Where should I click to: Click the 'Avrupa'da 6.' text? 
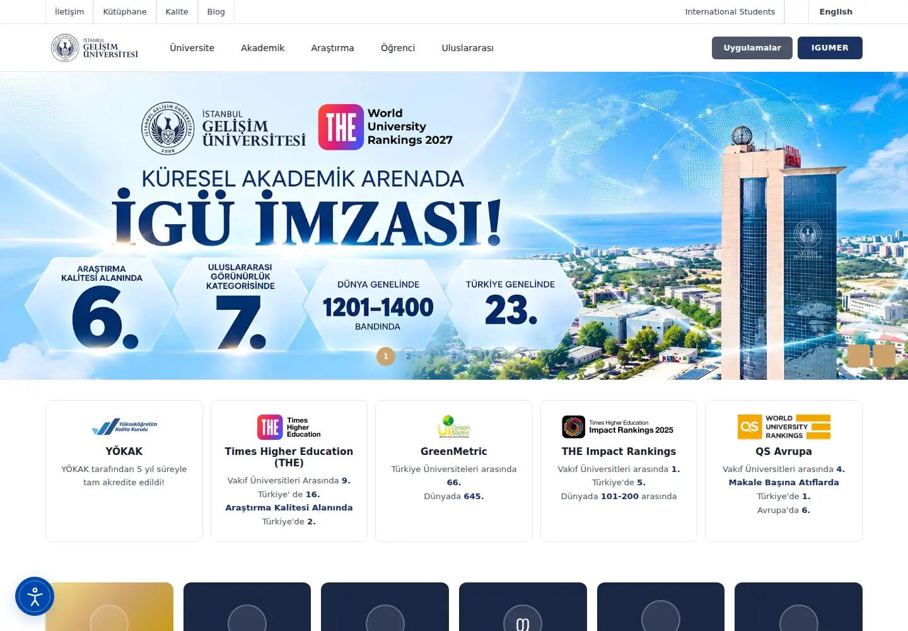(784, 510)
